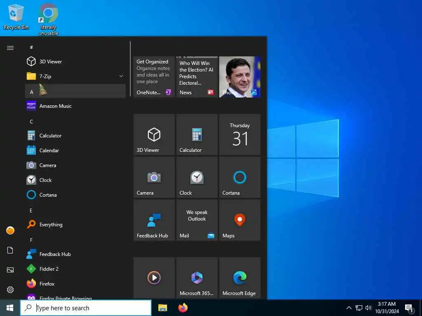
Task: Open the media player tile
Action: point(154,278)
